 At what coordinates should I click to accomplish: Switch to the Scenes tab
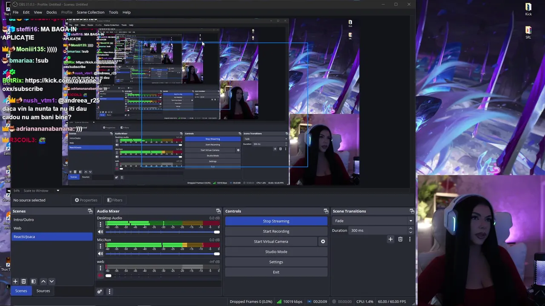(21, 291)
